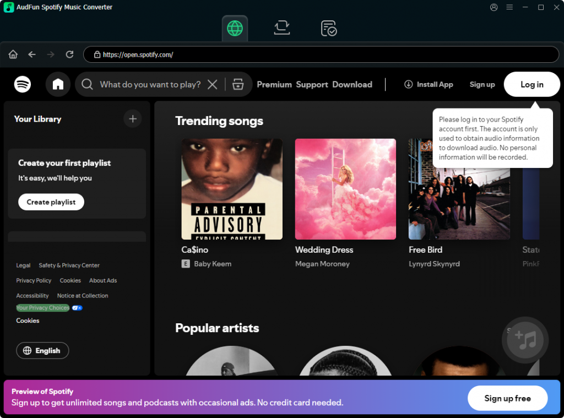Open the AudFun hamburger menu
The width and height of the screenshot is (564, 418).
tap(509, 7)
